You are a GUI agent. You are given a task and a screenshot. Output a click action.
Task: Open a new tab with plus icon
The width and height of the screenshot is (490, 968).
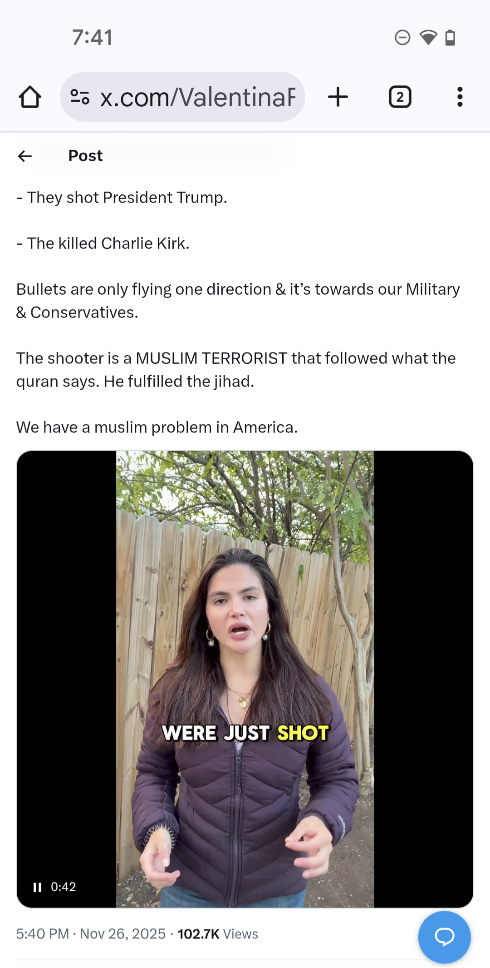point(338,97)
